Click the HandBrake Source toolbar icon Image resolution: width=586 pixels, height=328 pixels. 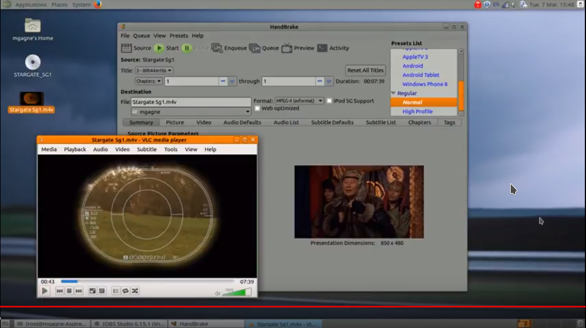126,48
